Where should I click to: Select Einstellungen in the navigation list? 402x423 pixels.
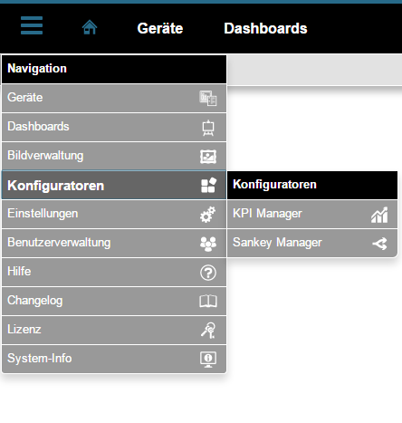tap(114, 214)
